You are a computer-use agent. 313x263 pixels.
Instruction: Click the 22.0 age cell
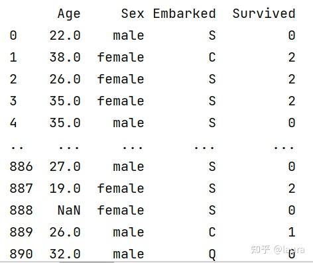65,35
